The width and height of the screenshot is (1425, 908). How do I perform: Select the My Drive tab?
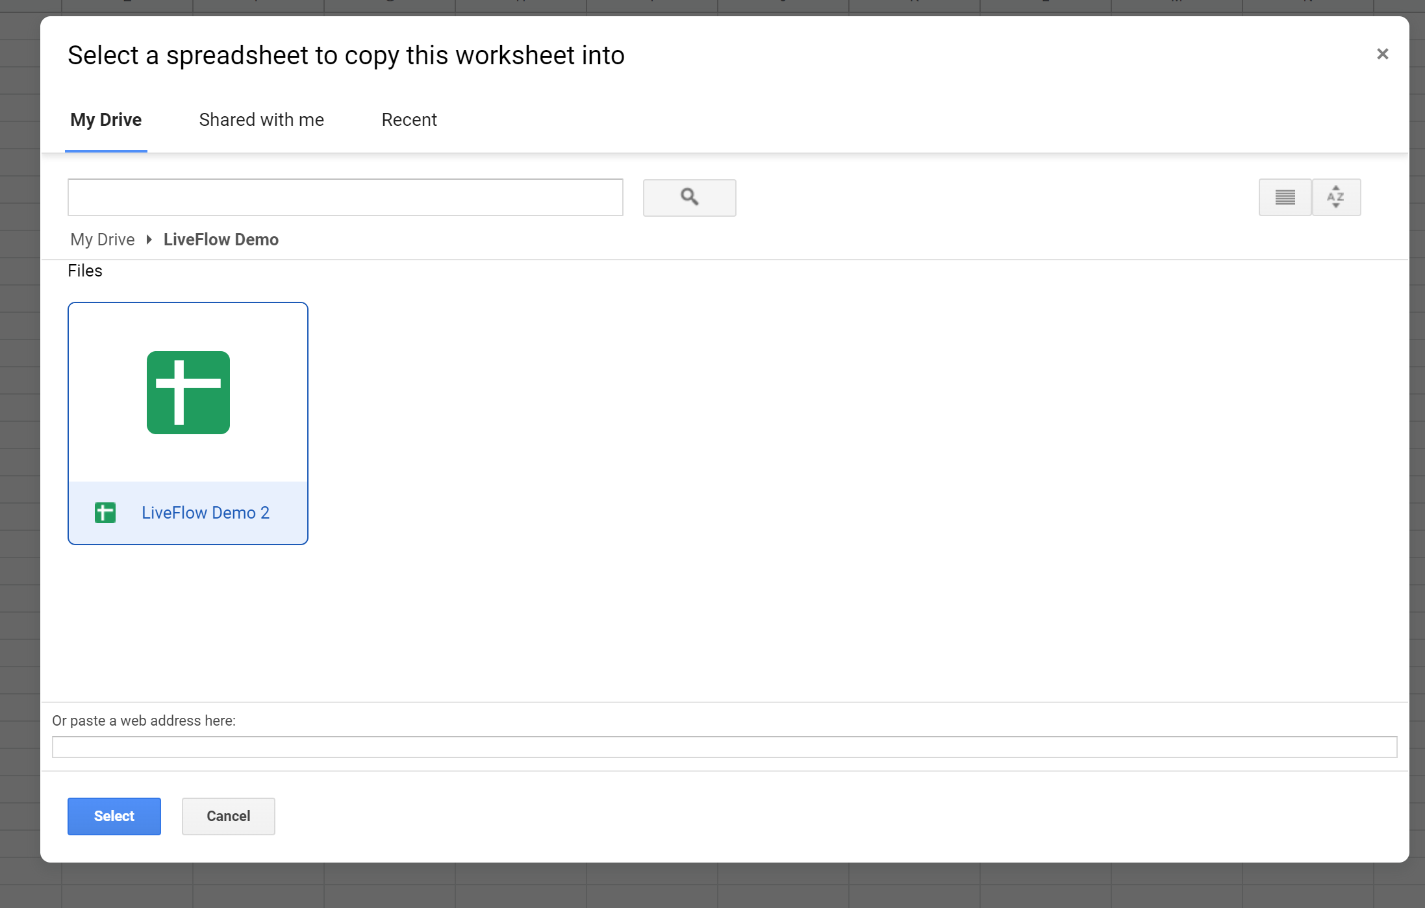[106, 120]
